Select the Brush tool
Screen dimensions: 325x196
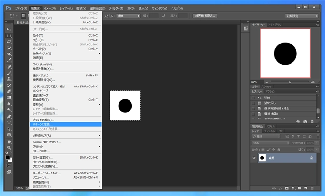point(9,73)
